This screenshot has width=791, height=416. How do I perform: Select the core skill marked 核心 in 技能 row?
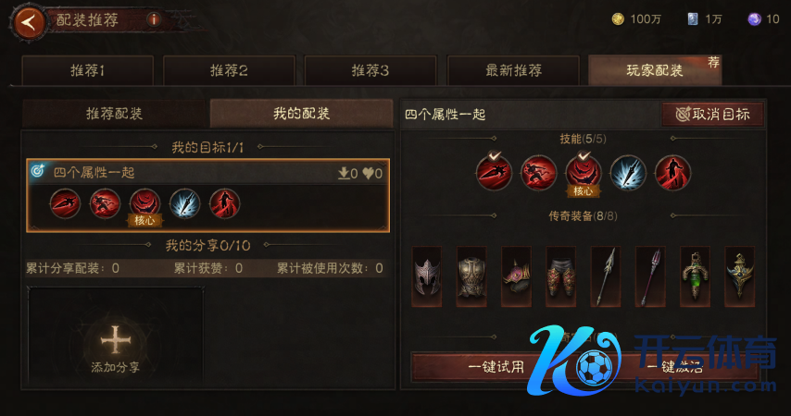(x=584, y=174)
